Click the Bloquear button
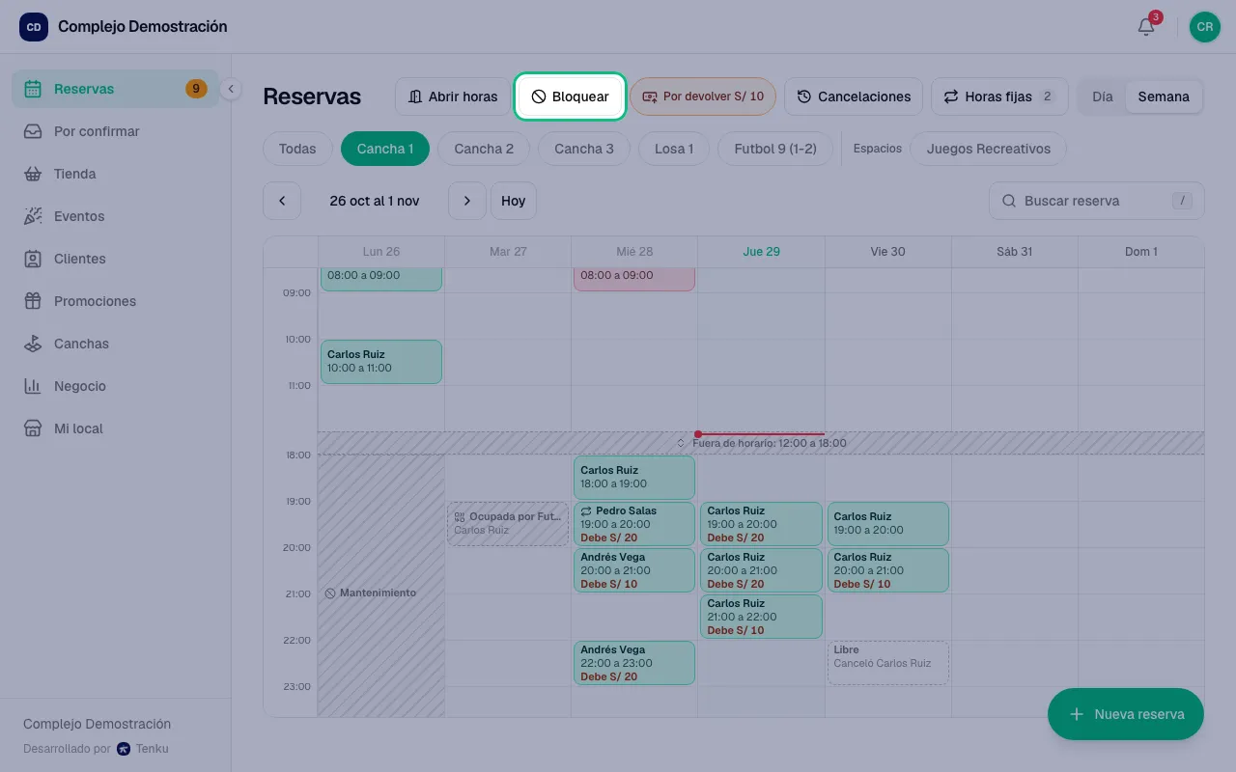Image resolution: width=1236 pixels, height=772 pixels. coord(570,96)
